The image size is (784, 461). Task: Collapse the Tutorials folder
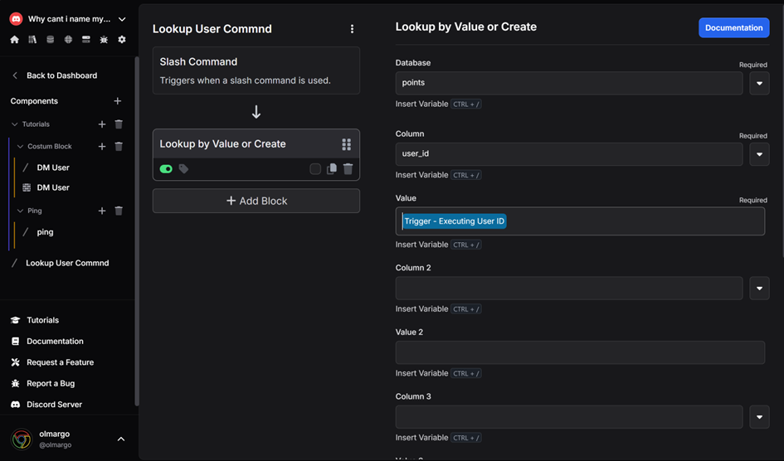(x=14, y=124)
